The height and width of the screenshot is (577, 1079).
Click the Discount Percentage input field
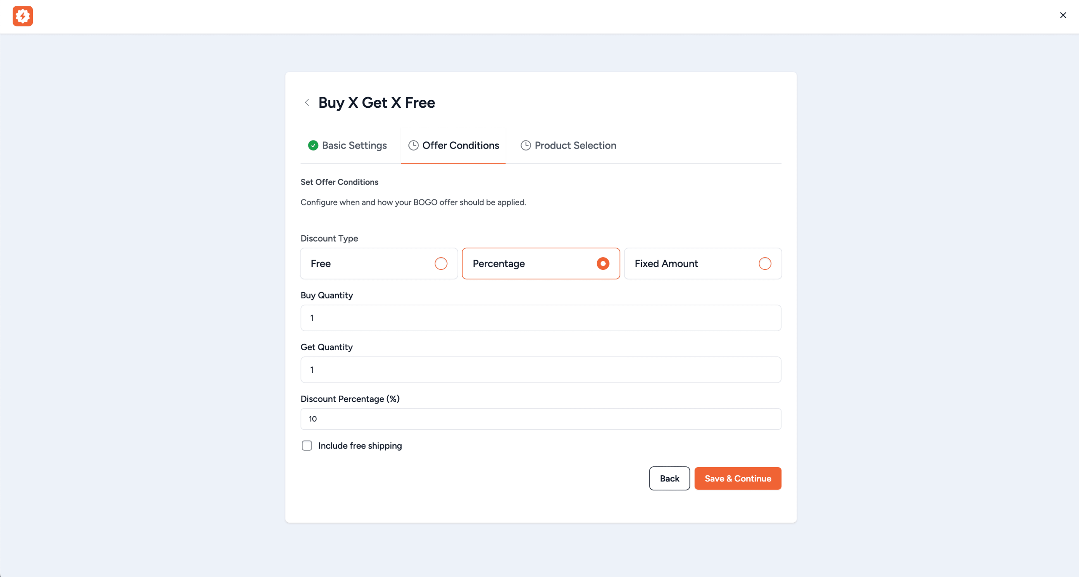click(541, 419)
